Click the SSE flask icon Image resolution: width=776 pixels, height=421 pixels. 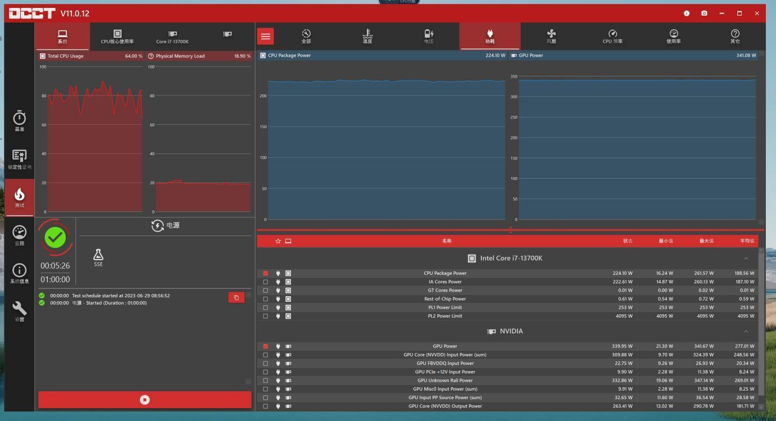tap(98, 257)
